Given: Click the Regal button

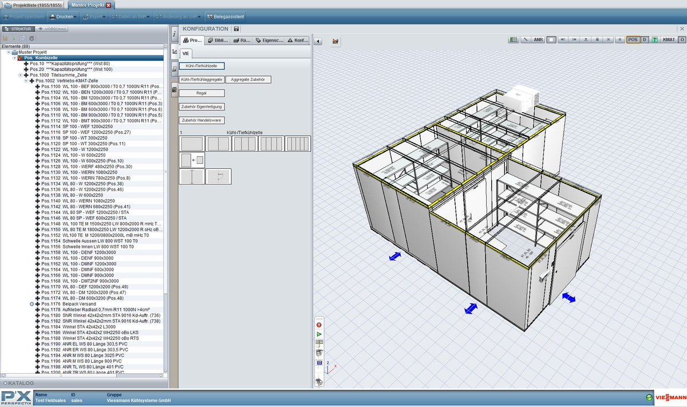Looking at the screenshot, I should pos(202,93).
